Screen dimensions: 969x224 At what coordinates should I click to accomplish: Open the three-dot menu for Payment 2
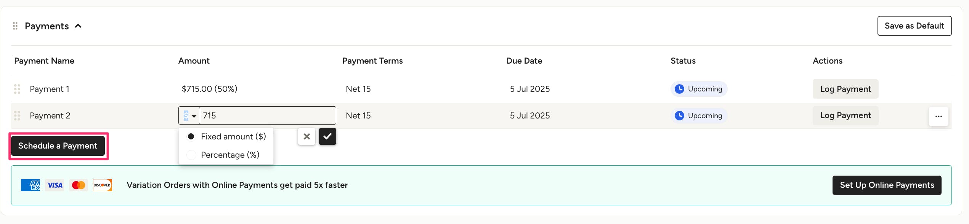(939, 116)
